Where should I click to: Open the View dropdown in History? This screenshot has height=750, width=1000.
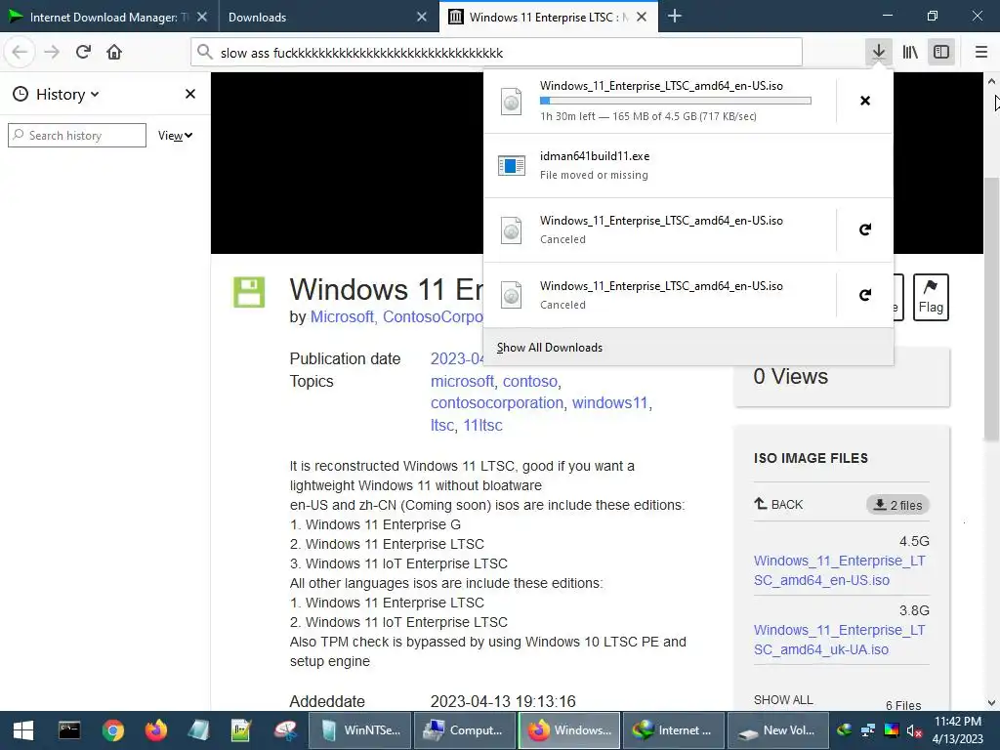click(x=176, y=135)
